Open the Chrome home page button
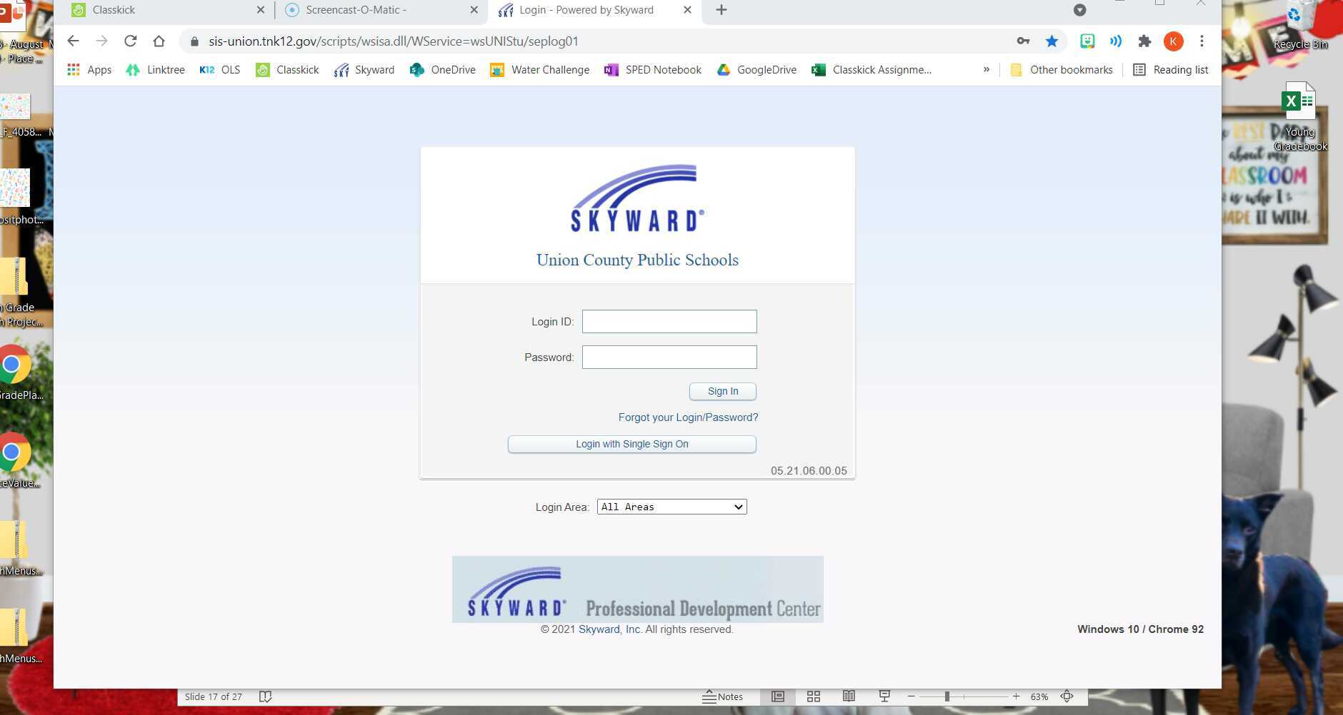Screen dimensions: 1343x715 [159, 41]
